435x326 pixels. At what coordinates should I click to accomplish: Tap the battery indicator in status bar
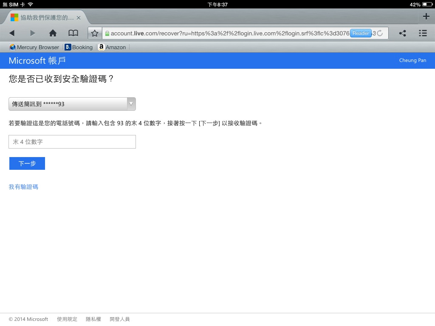coord(427,4)
